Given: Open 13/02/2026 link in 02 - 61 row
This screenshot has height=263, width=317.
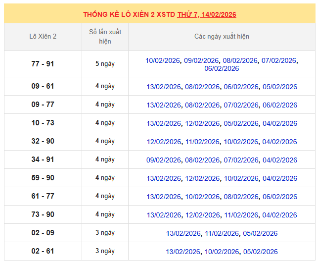Looking at the screenshot, I should [x=183, y=252].
